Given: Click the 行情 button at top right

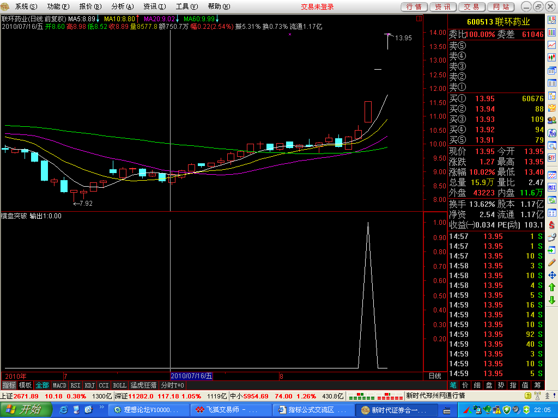Looking at the screenshot, I should point(414,7).
